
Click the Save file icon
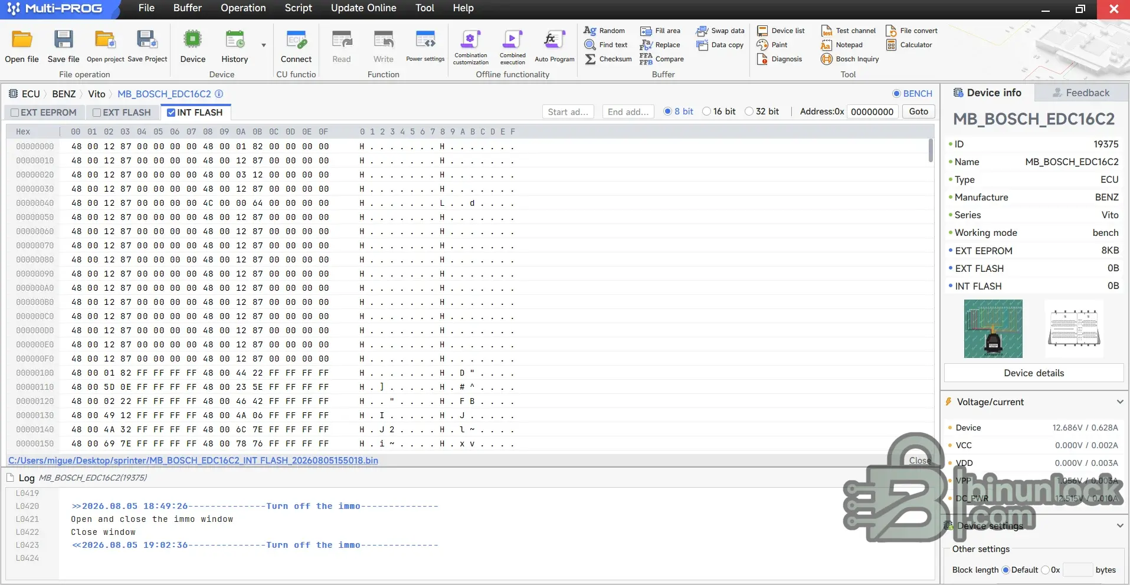click(63, 40)
